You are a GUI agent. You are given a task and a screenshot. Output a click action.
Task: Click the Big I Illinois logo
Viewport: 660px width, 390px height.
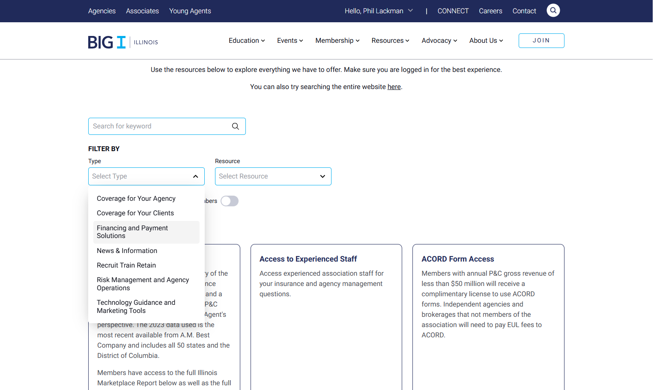123,42
